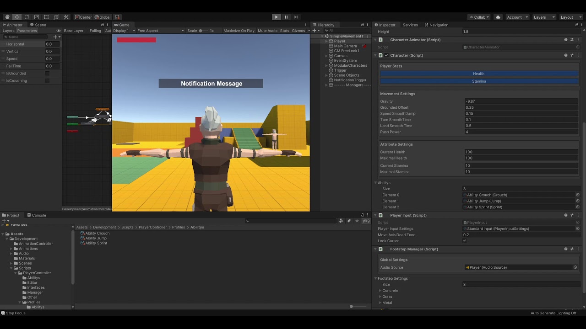This screenshot has width=586, height=329.
Task: Expand the Player object in Hierarchy
Action: point(326,41)
